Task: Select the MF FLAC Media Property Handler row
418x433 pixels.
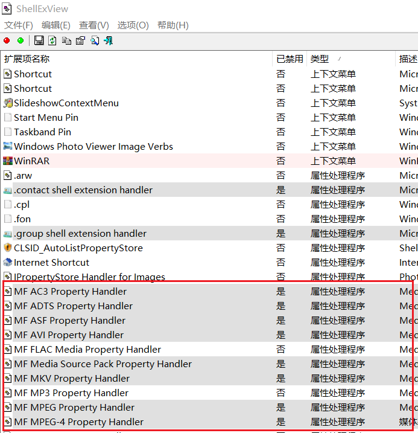Action: [87, 350]
